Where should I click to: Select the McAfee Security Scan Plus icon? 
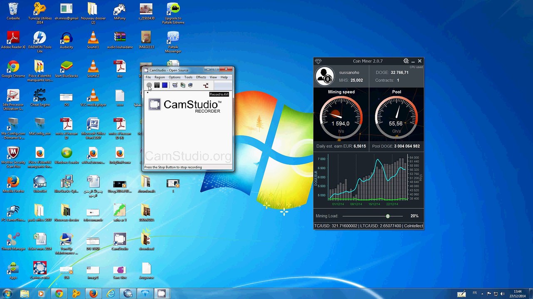[x=13, y=157]
